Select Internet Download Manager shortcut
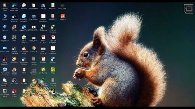The image size is (195, 109). tap(53, 29)
